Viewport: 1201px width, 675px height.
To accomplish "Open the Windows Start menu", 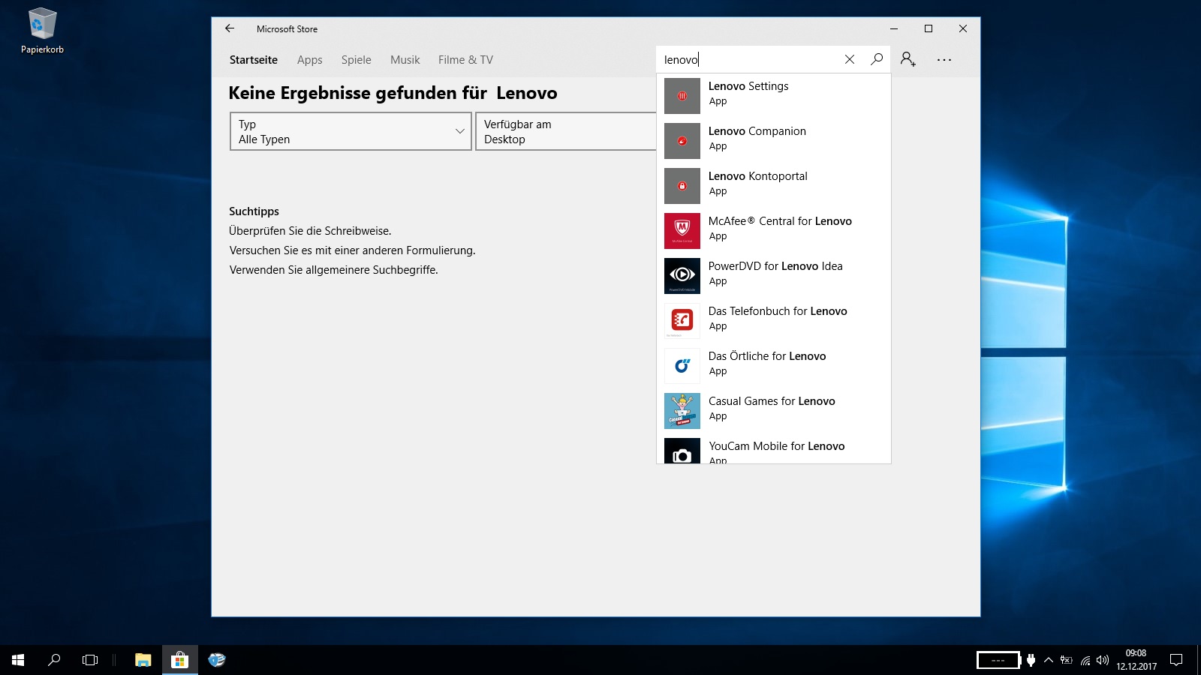I will point(18,660).
